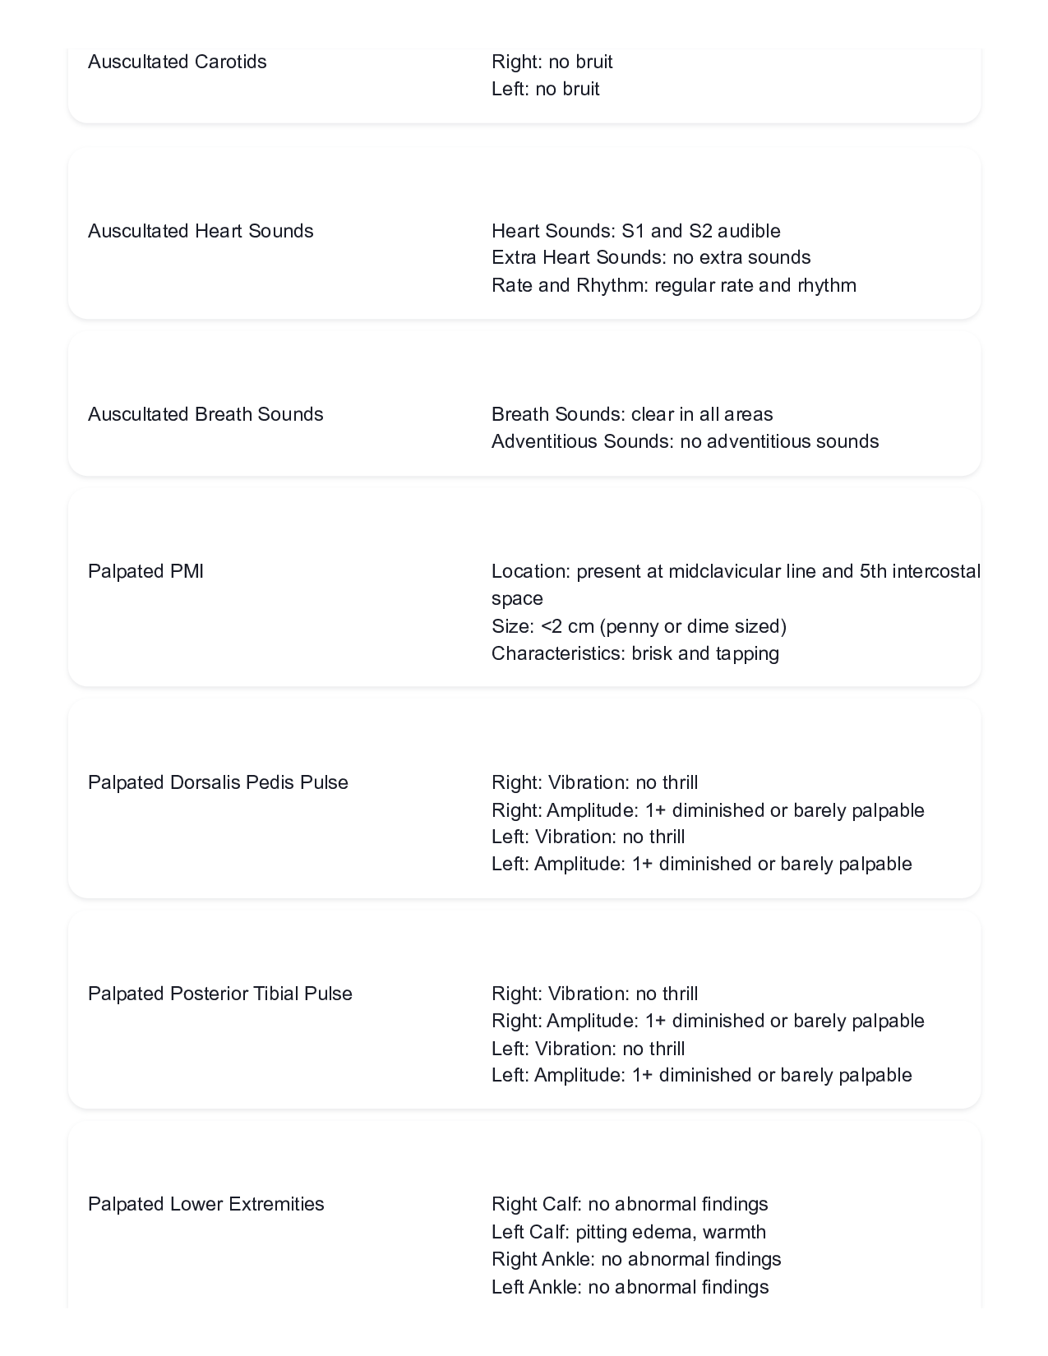Click 'Right: no bruit' carotid finding

(x=552, y=62)
